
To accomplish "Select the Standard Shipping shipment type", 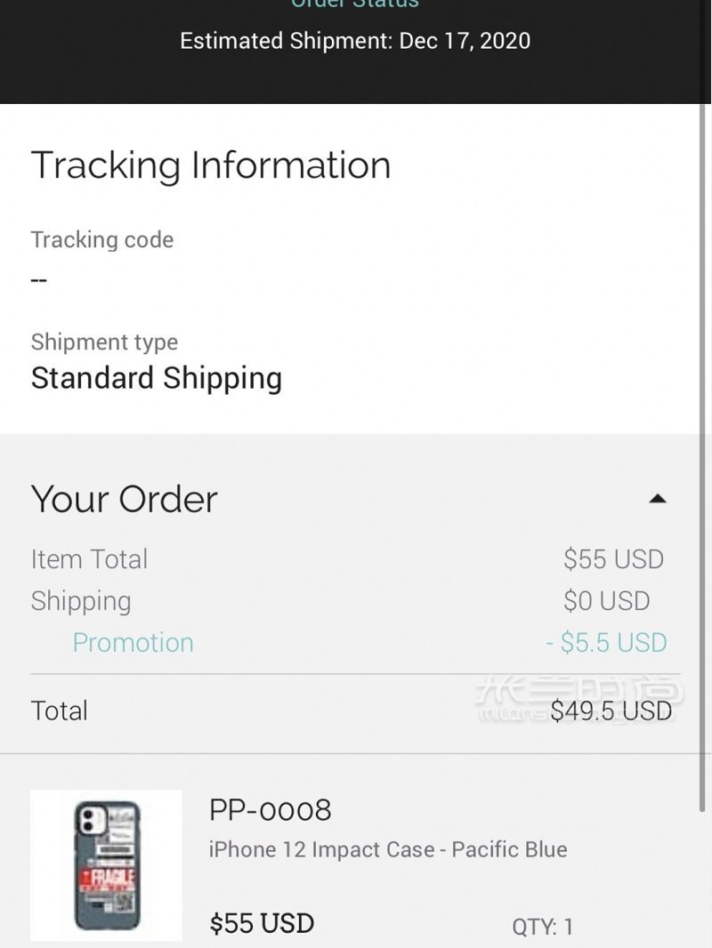I will click(156, 379).
